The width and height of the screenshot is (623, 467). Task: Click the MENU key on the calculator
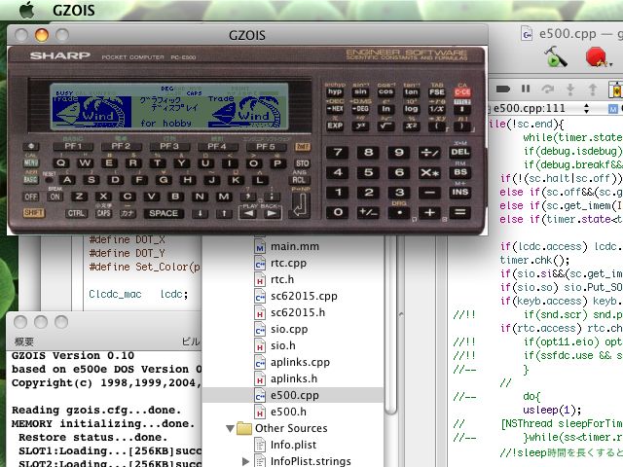click(x=31, y=162)
